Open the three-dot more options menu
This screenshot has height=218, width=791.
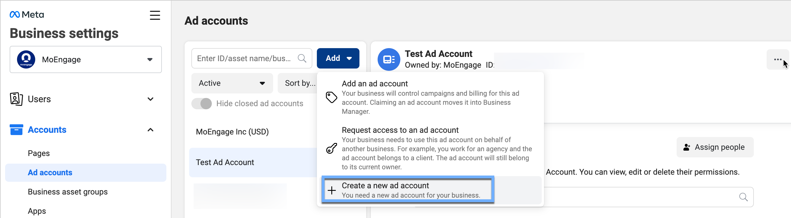click(x=777, y=59)
